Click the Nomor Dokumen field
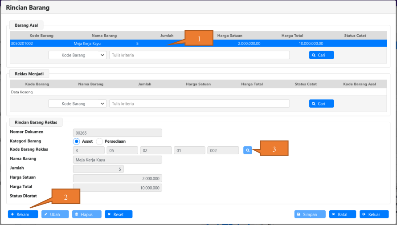 point(117,133)
